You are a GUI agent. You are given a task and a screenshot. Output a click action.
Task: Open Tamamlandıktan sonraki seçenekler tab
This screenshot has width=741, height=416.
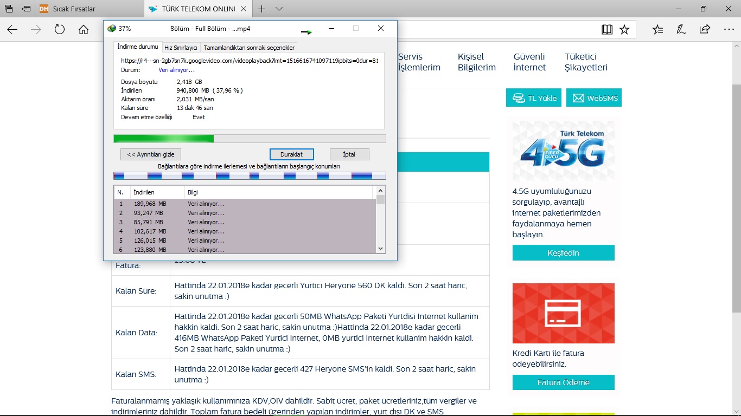[x=249, y=48]
